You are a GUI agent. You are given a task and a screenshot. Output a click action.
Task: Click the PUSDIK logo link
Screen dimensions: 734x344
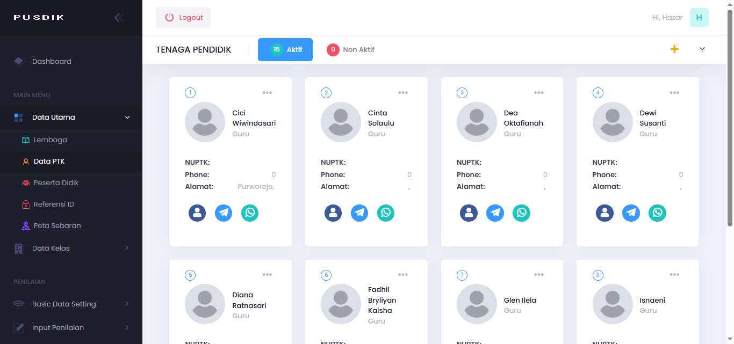[39, 17]
